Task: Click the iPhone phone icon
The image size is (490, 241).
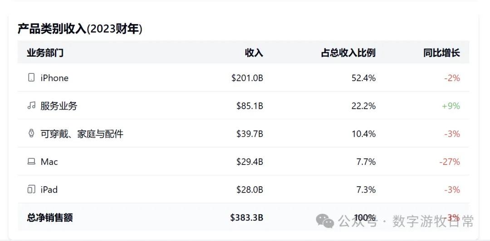Action: 31,77
